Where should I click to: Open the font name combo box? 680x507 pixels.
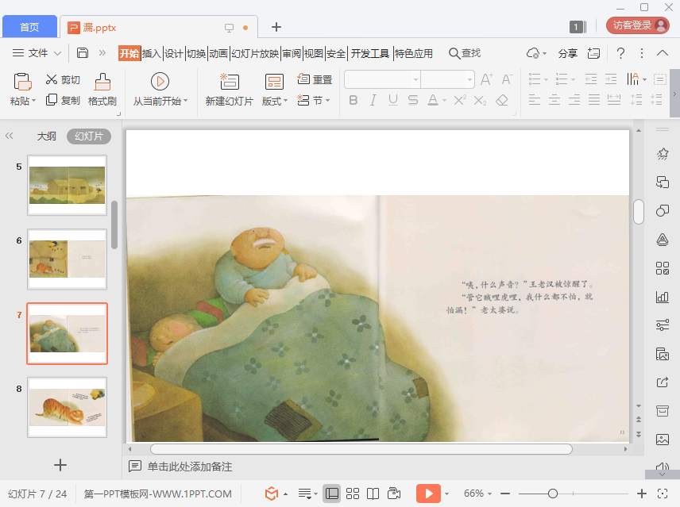point(383,79)
